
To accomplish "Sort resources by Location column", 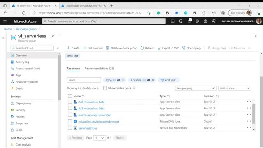I will click(211, 96).
